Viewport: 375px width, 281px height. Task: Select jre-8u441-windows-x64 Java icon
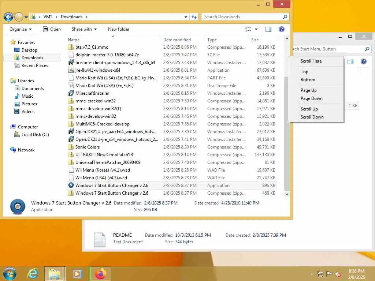coord(71,70)
